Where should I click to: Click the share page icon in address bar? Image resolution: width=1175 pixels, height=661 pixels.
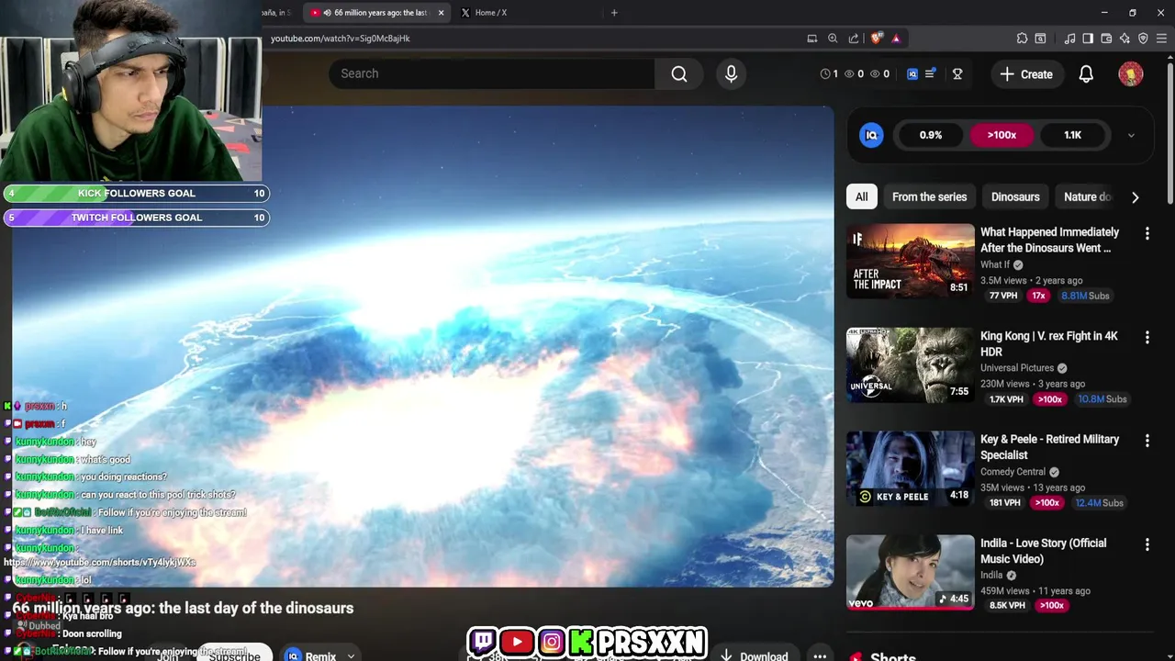[x=854, y=39]
